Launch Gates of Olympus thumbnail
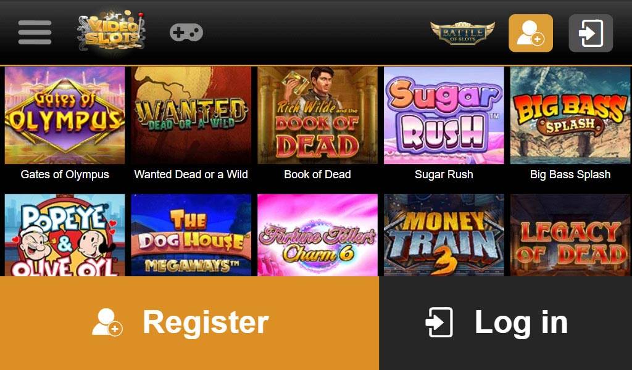This screenshot has height=370, width=632. pos(65,115)
